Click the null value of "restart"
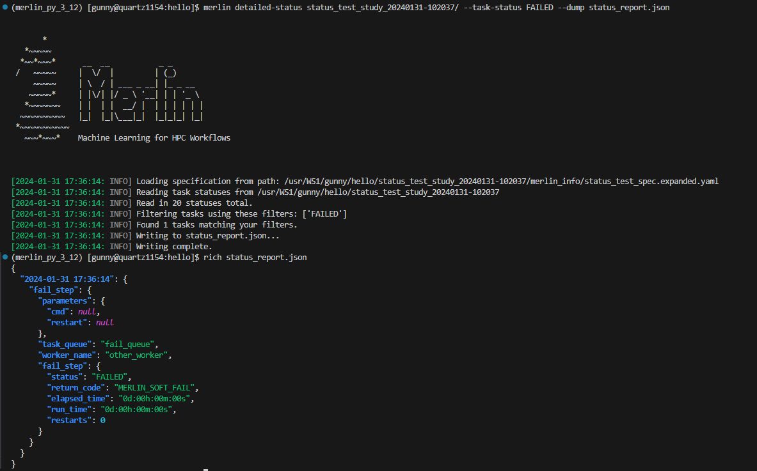The height and width of the screenshot is (471, 757). 105,323
